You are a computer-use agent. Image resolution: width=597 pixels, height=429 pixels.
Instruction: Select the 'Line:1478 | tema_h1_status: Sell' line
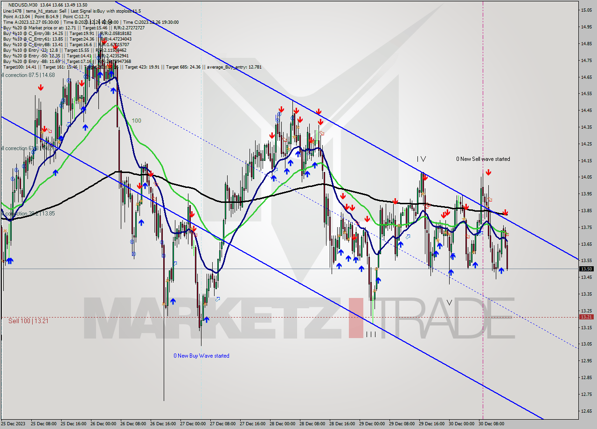click(x=72, y=11)
